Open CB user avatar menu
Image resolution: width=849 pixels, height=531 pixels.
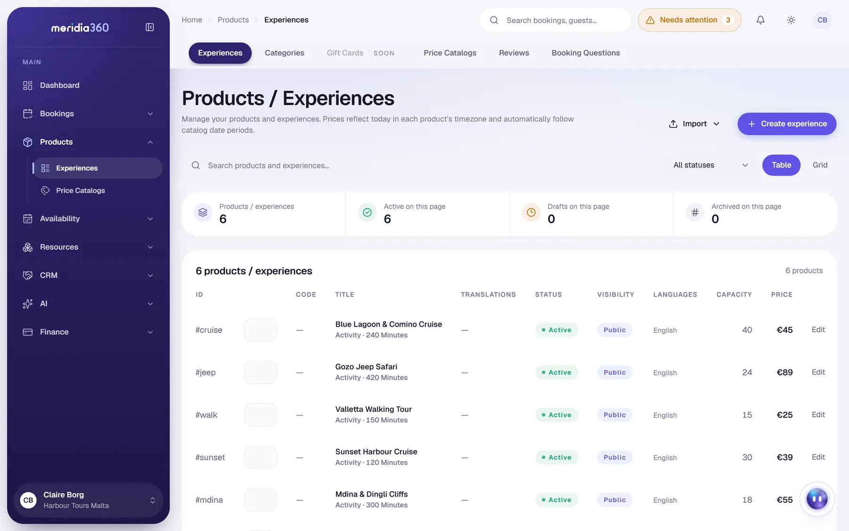[822, 20]
